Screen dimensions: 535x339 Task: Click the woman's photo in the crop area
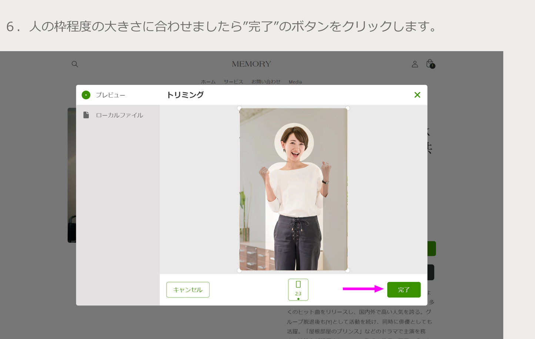click(293, 189)
